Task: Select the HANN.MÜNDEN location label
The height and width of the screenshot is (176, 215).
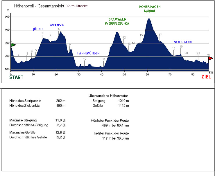Action: tap(88, 53)
